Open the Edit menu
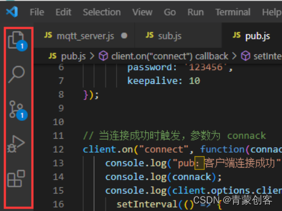The image size is (282, 211). pyautogui.click(x=63, y=12)
